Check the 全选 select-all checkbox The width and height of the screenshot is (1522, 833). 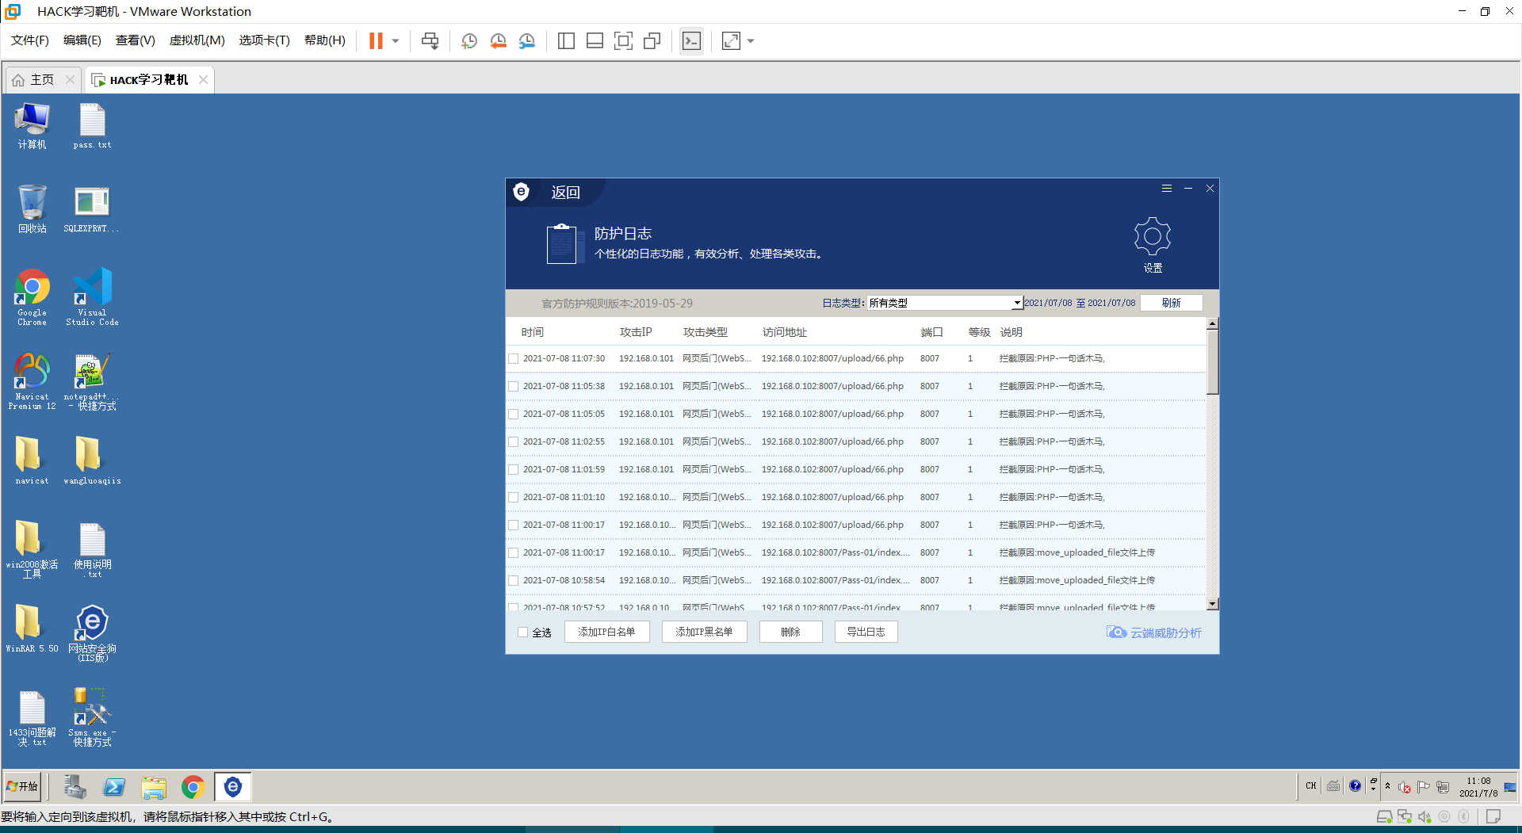point(522,632)
